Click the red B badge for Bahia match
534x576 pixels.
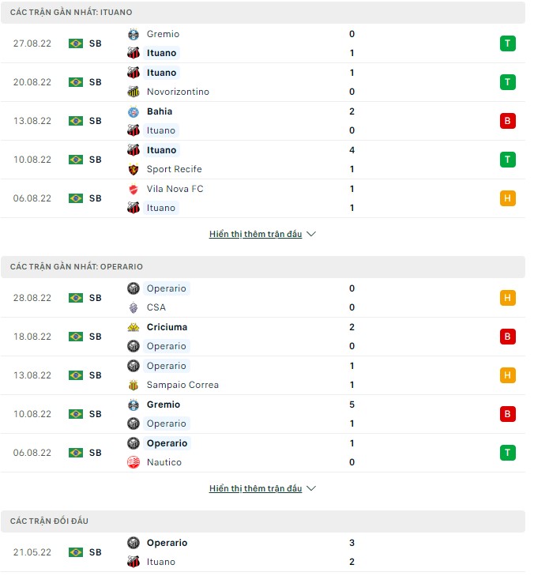[507, 121]
